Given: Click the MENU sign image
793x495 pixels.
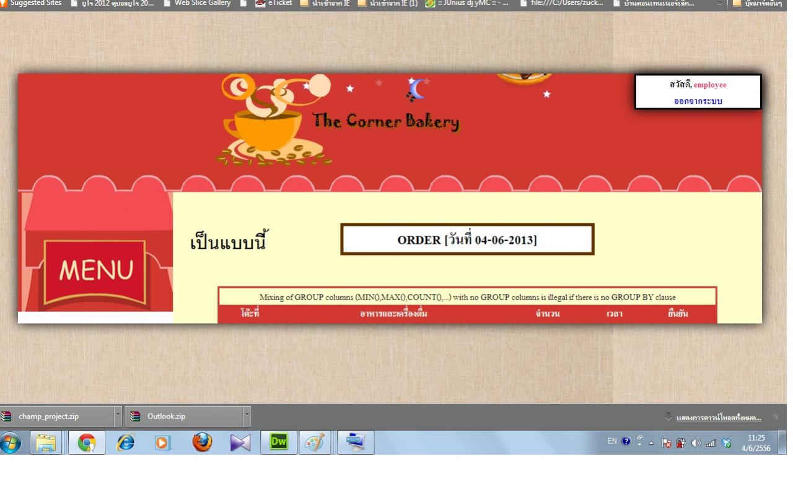Looking at the screenshot, I should 95,270.
